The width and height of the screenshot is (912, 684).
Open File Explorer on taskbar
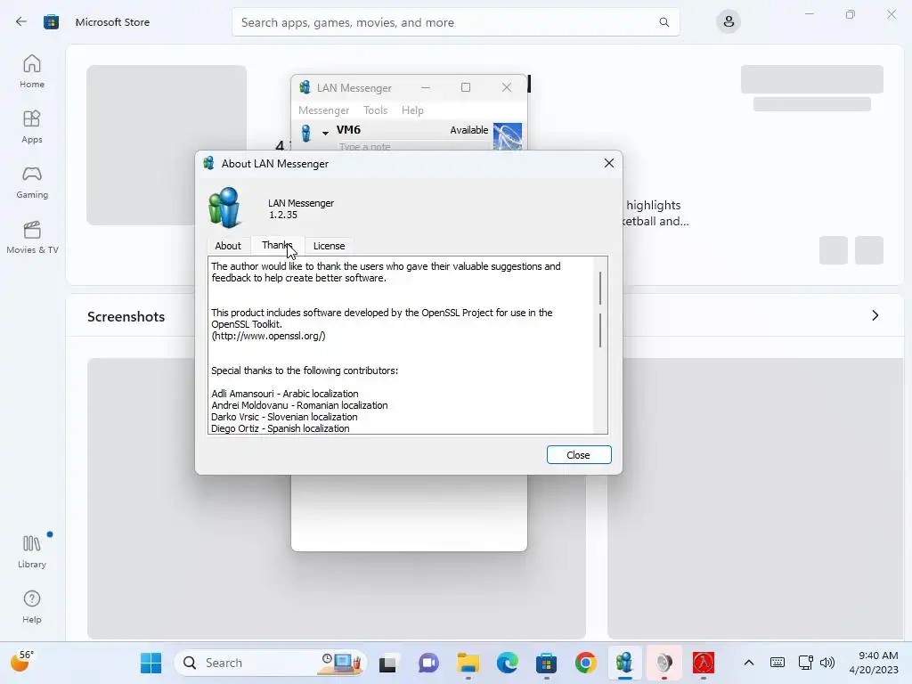point(468,663)
